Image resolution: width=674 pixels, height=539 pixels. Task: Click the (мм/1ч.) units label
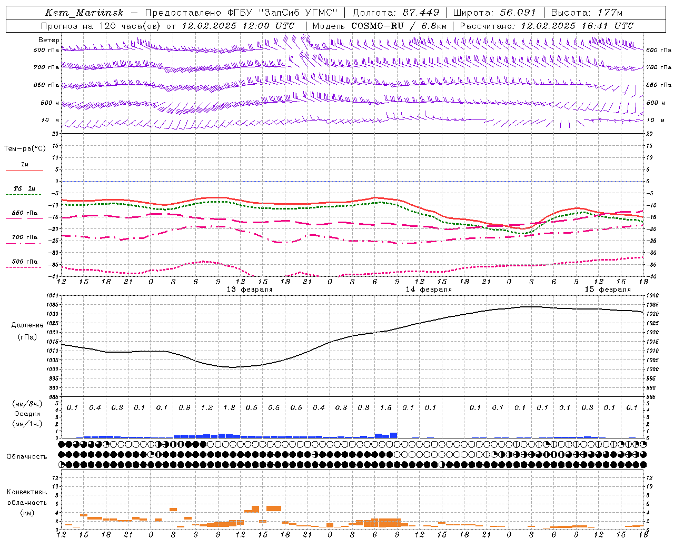[x=27, y=424]
